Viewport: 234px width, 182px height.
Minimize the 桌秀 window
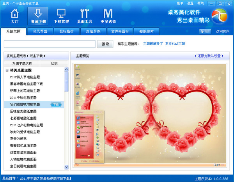coord(211,4)
